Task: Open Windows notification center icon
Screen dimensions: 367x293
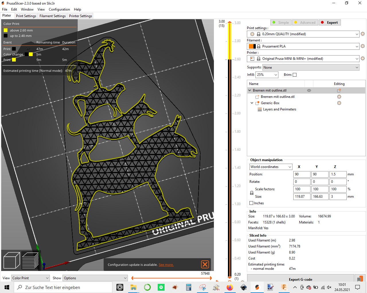Action: click(358, 287)
